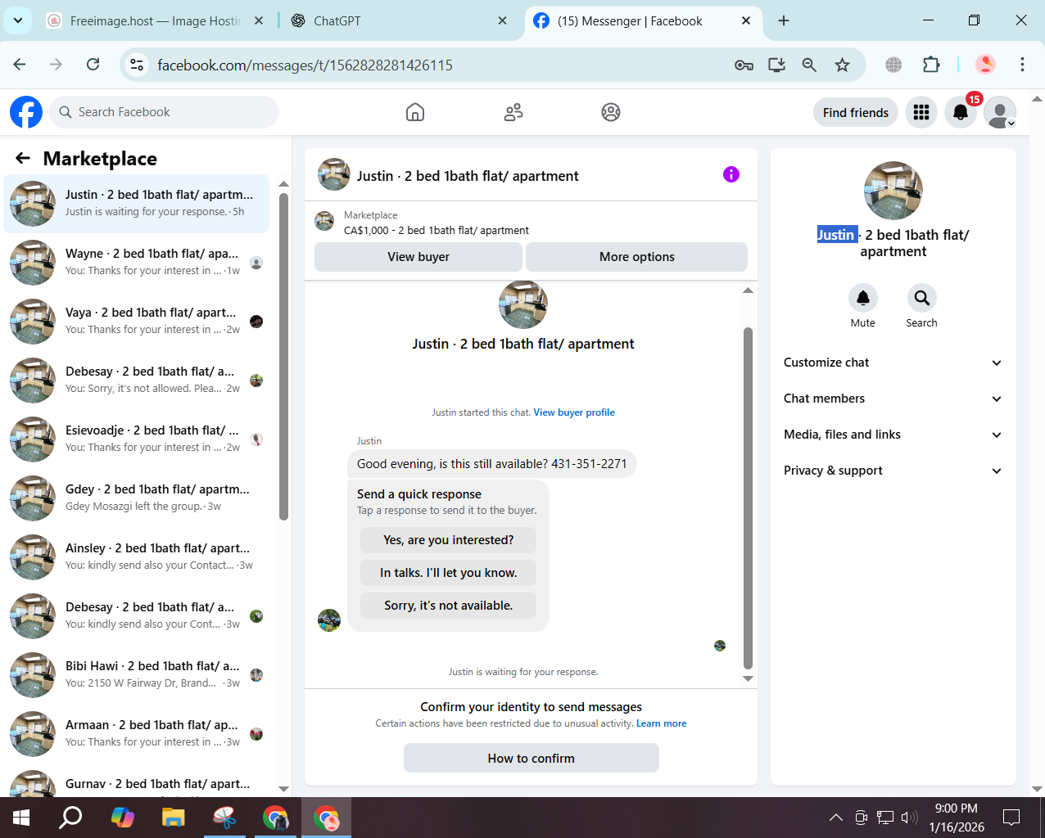Open the Facebook menu grid icon

(921, 112)
